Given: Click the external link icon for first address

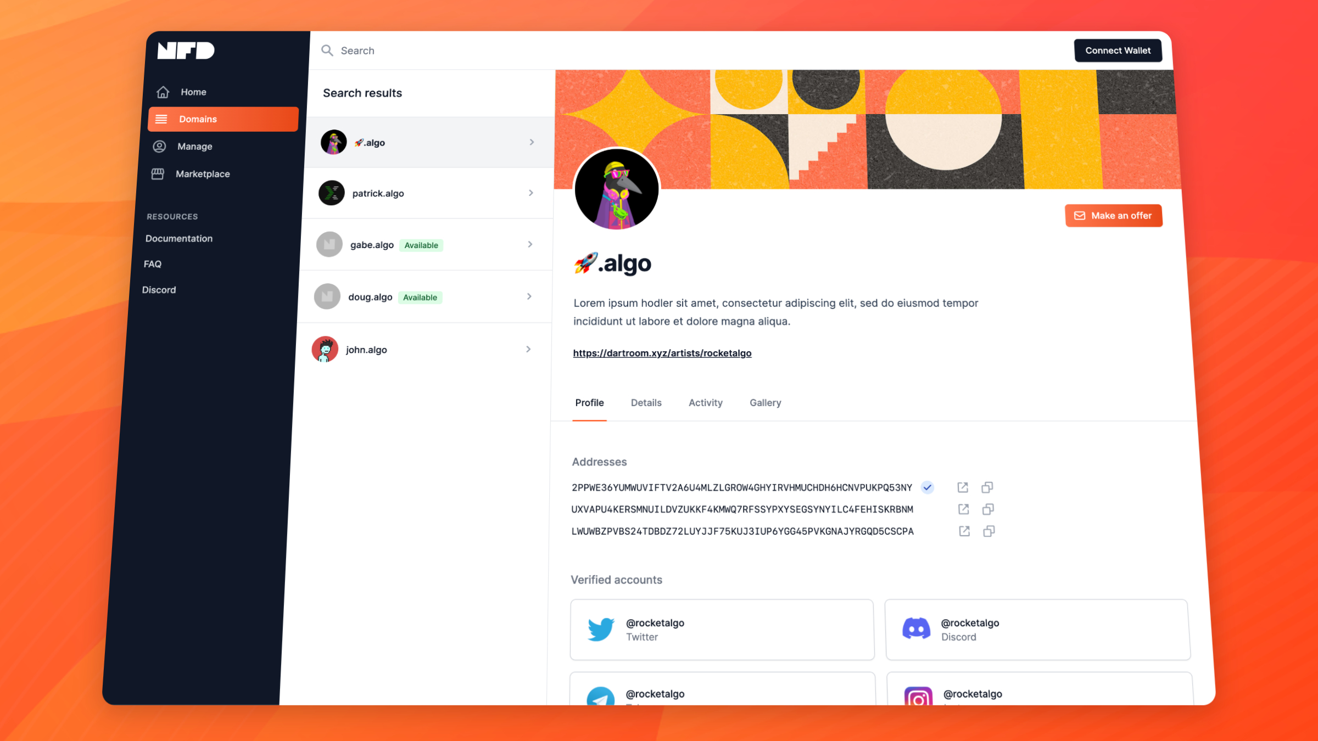Looking at the screenshot, I should tap(962, 487).
